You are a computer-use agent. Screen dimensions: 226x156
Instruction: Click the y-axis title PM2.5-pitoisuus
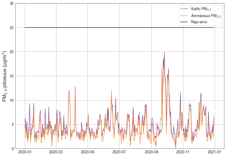point(5,76)
